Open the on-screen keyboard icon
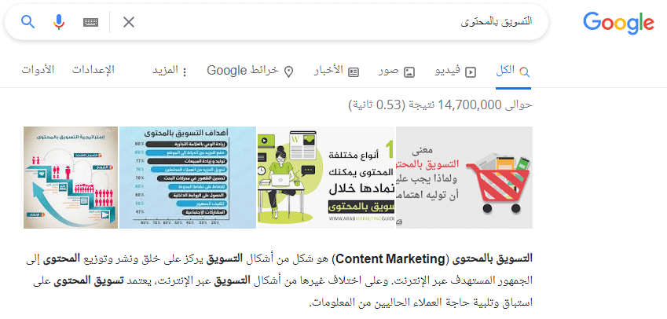 91,22
